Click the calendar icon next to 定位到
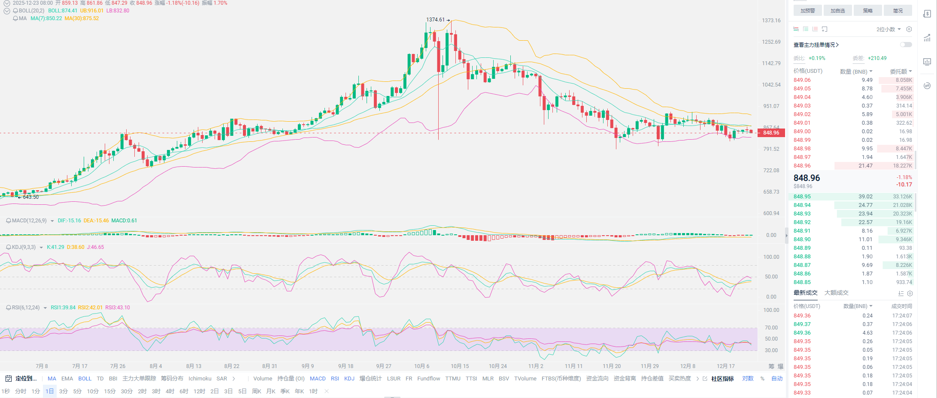This screenshot has height=398, width=937. (x=8, y=379)
